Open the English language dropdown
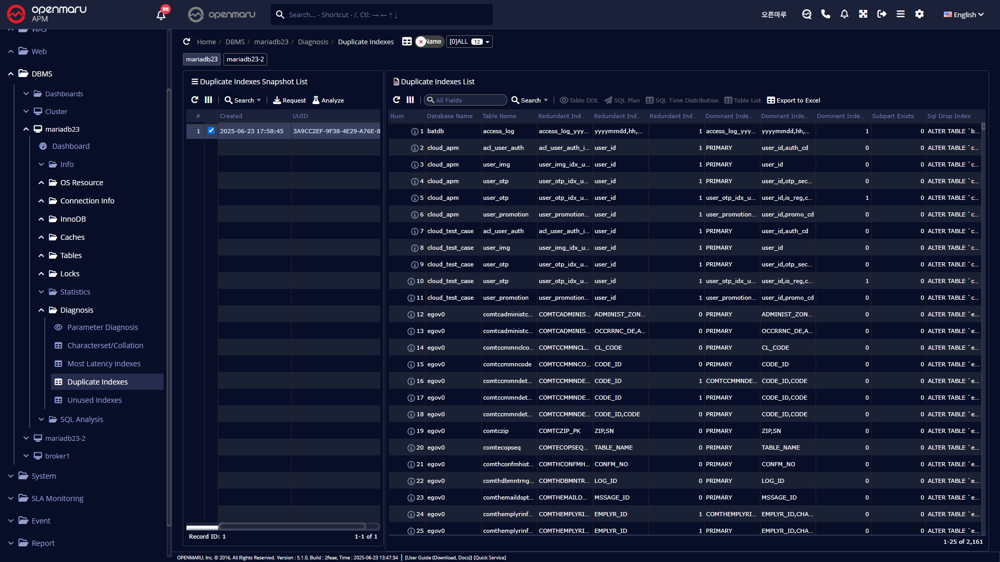The width and height of the screenshot is (1000, 562). pyautogui.click(x=964, y=15)
